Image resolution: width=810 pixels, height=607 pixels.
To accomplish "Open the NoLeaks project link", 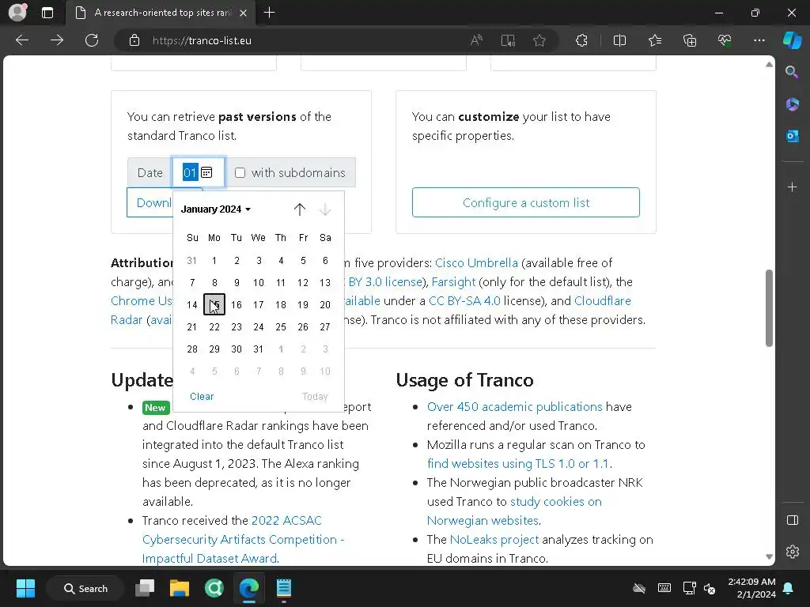I will tap(494, 539).
